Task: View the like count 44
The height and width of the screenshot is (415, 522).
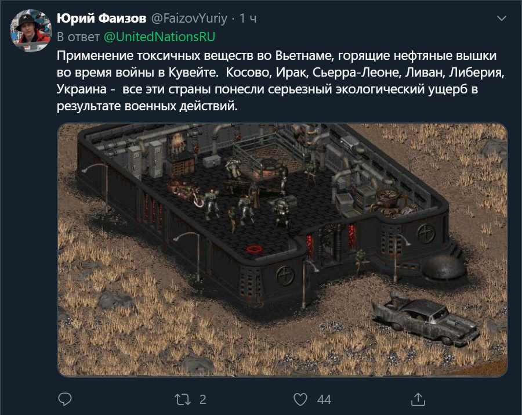Action: pyautogui.click(x=324, y=399)
